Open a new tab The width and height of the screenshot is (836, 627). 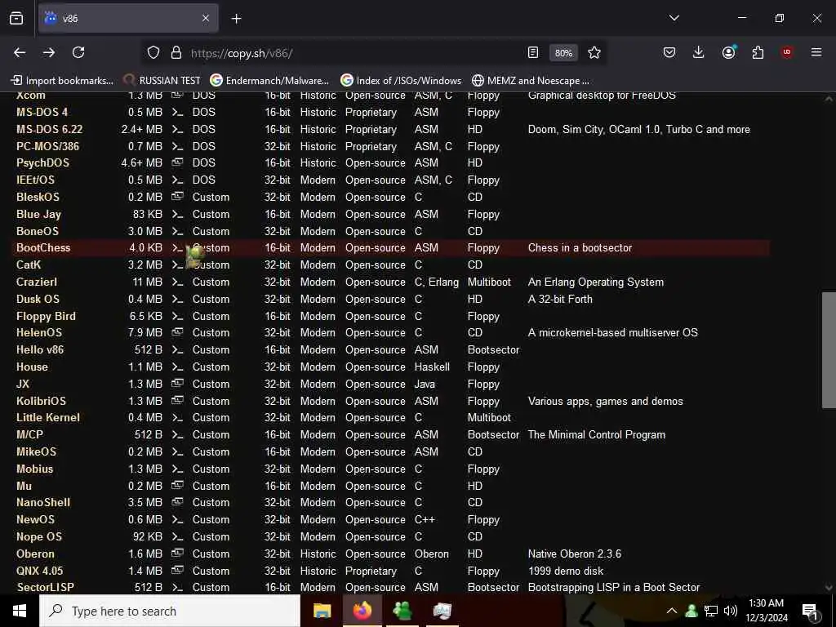coord(236,19)
